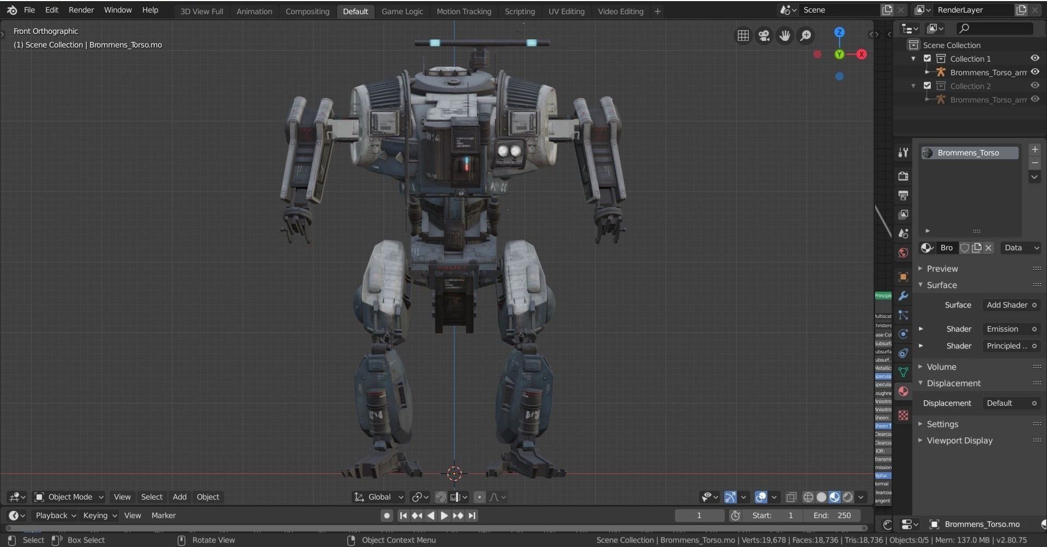Collapse Collection 1 in outliner
Viewport: 1047px width, 547px height.
913,58
